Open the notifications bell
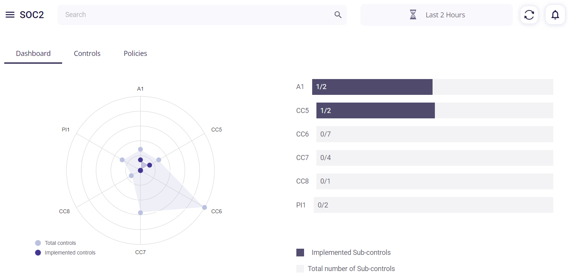 [555, 15]
